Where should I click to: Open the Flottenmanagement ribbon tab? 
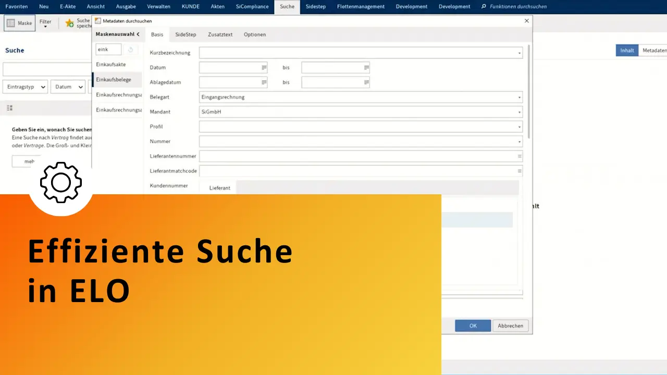pos(361,7)
